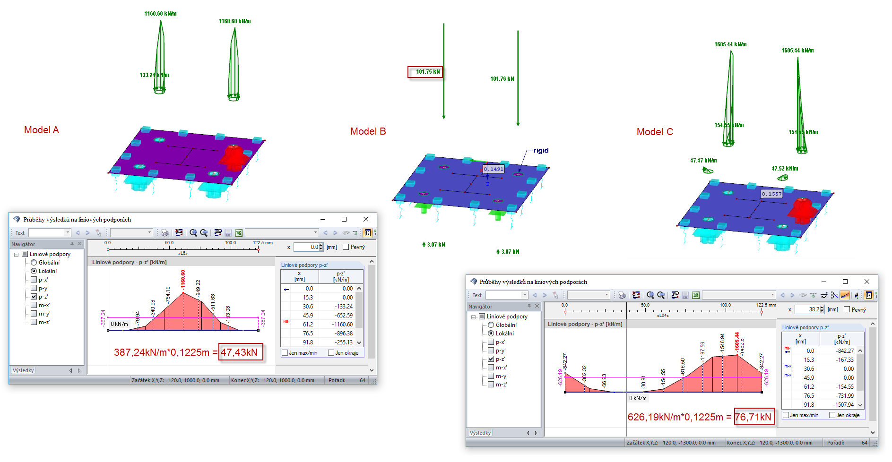Select the Globální radio button in L6 window
892x462 pixels.
(x=34, y=263)
